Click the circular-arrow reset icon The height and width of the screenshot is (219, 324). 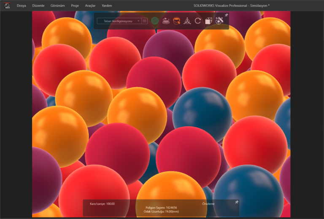(197, 21)
